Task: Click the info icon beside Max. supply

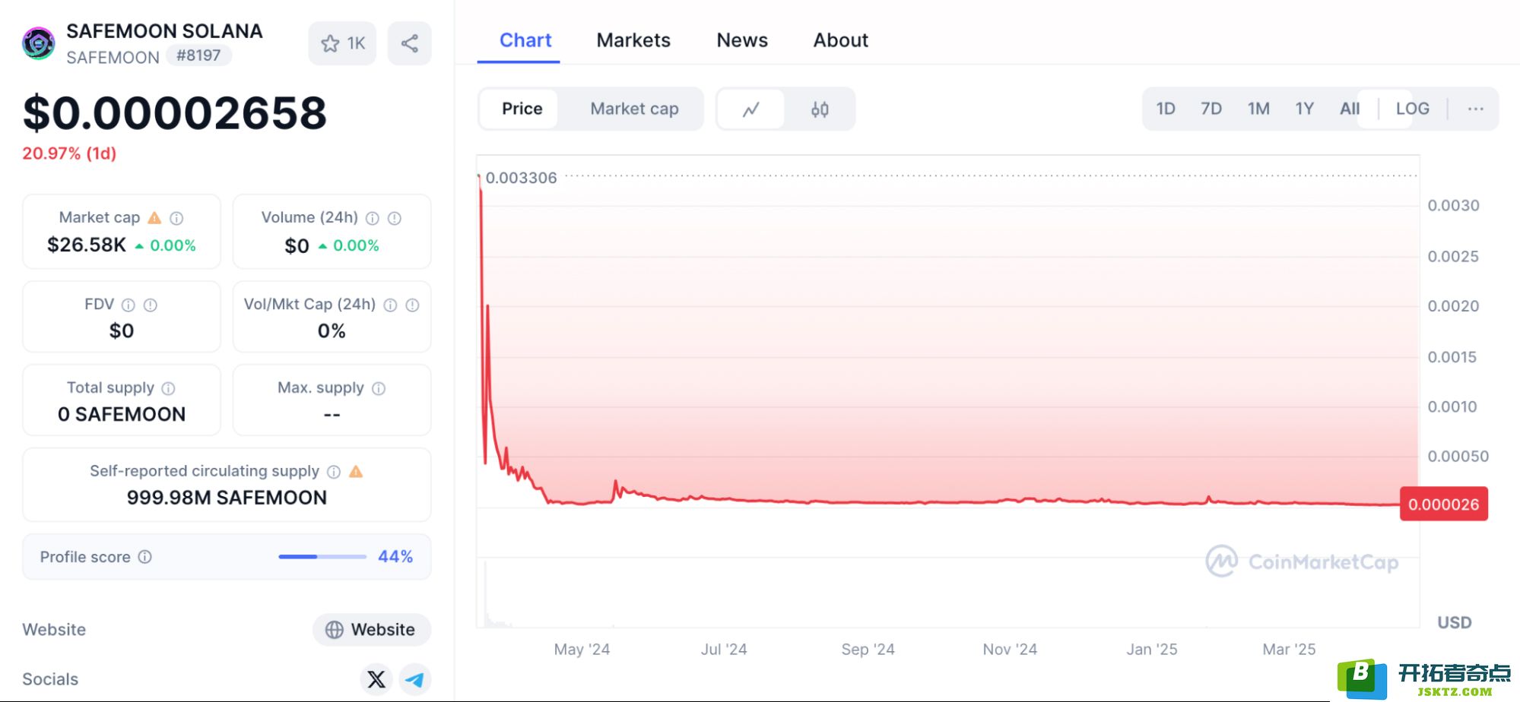Action: click(379, 388)
